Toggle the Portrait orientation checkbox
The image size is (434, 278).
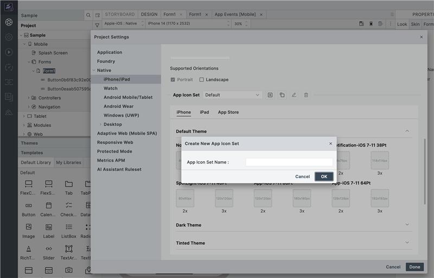pyautogui.click(x=174, y=80)
